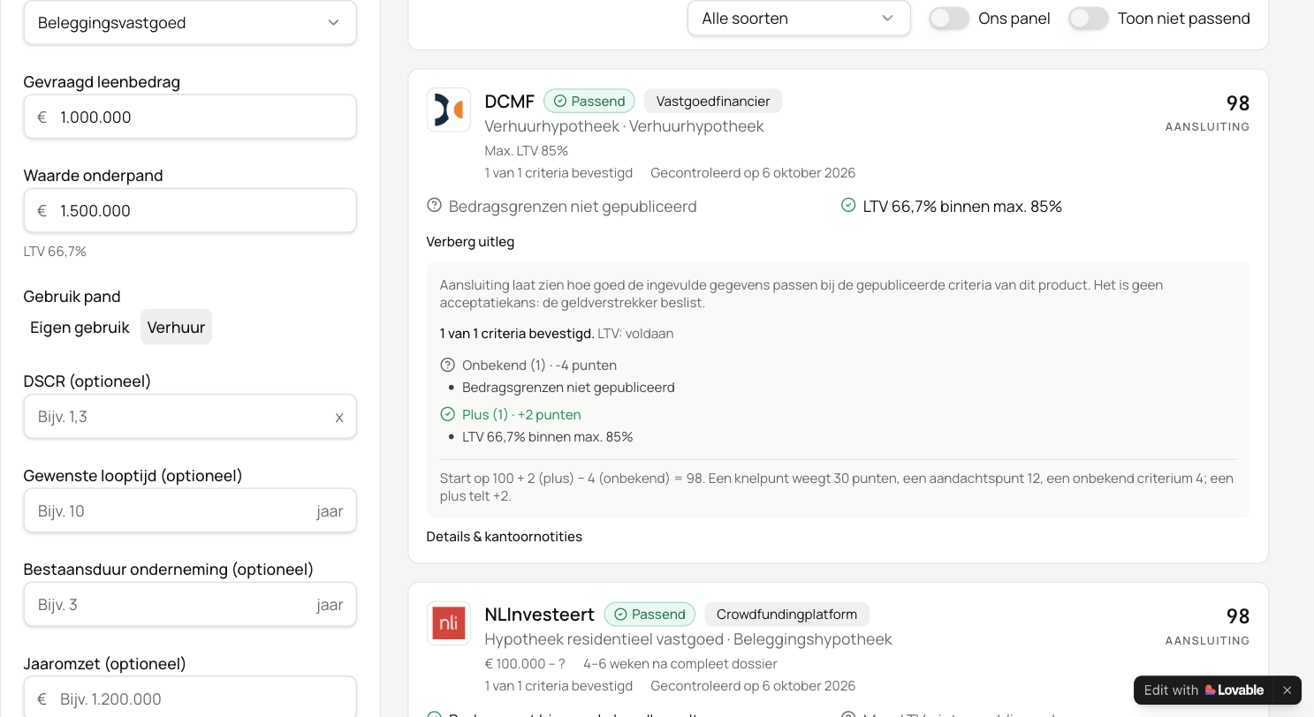Click '4–6 weken na compleet dossier' text
This screenshot has height=717, width=1314.
point(680,664)
